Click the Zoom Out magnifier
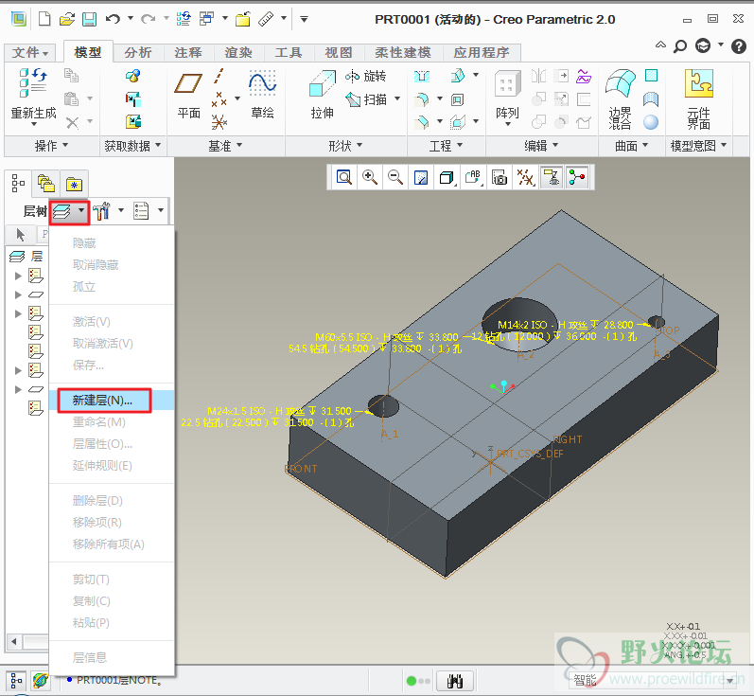Viewport: 754px width, 696px height. click(395, 177)
